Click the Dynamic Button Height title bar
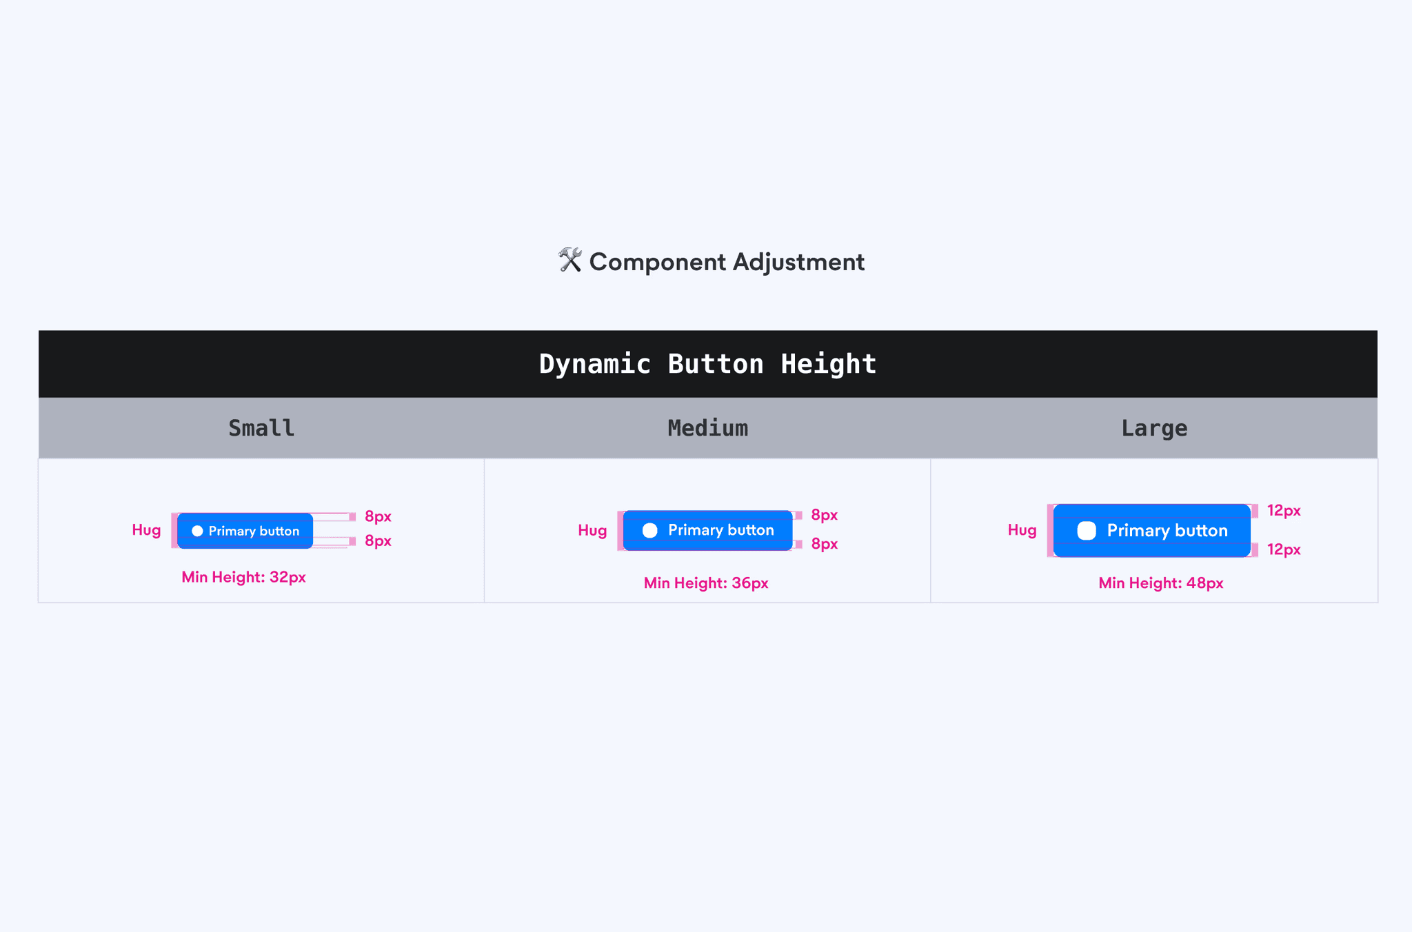Viewport: 1412px width, 932px height. click(707, 364)
